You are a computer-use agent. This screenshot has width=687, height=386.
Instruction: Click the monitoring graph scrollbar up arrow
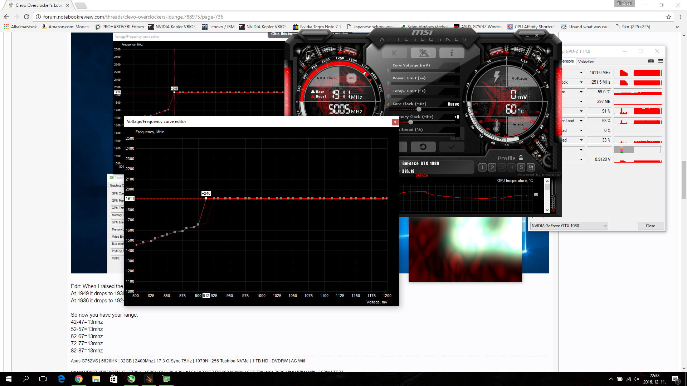[547, 182]
